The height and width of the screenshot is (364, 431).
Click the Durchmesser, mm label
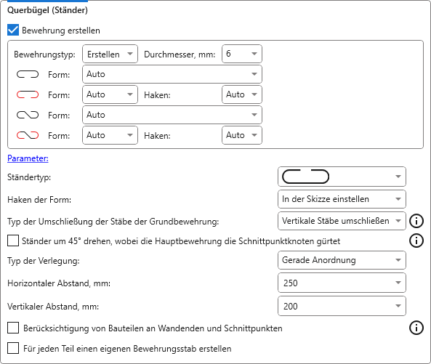[x=180, y=54]
